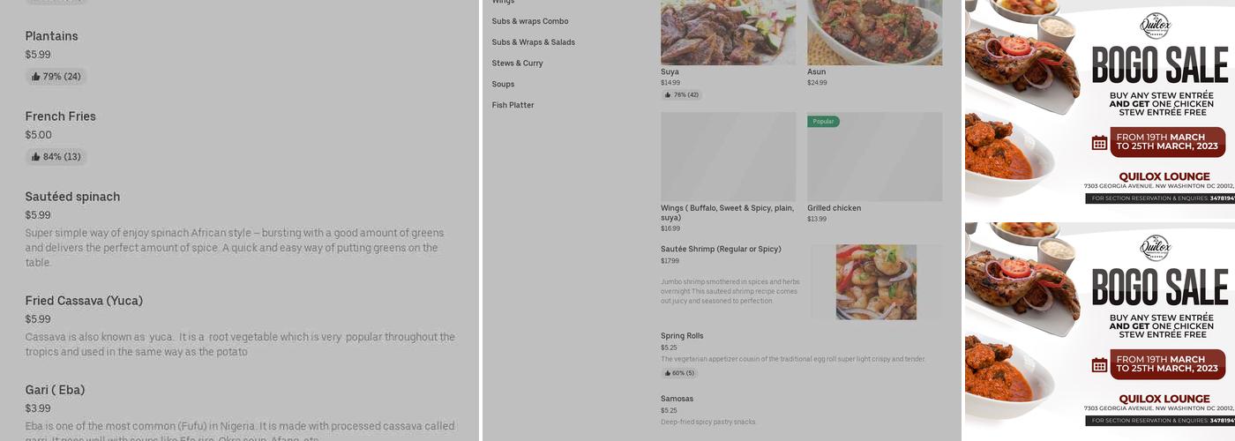The height and width of the screenshot is (441, 1235).
Task: Go to the Stews & Curry category
Action: tap(517, 64)
